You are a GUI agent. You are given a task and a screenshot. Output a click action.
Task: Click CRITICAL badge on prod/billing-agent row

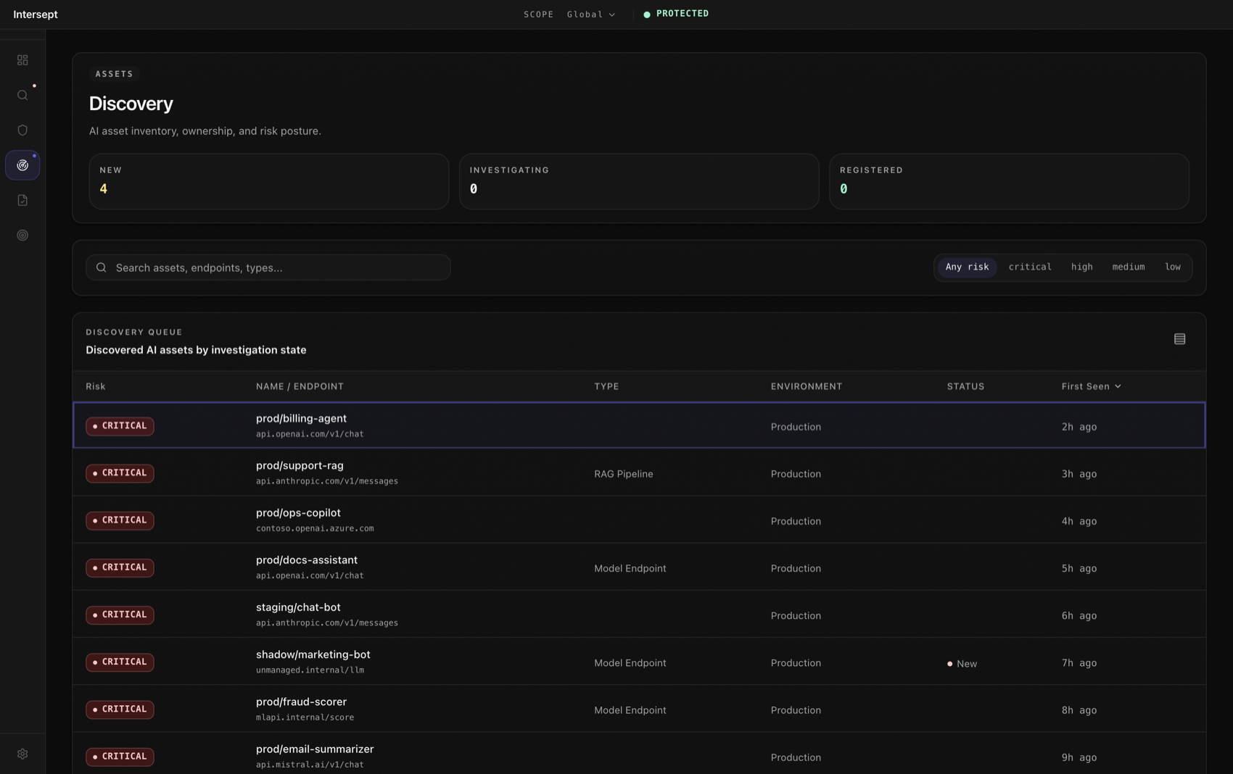120,426
